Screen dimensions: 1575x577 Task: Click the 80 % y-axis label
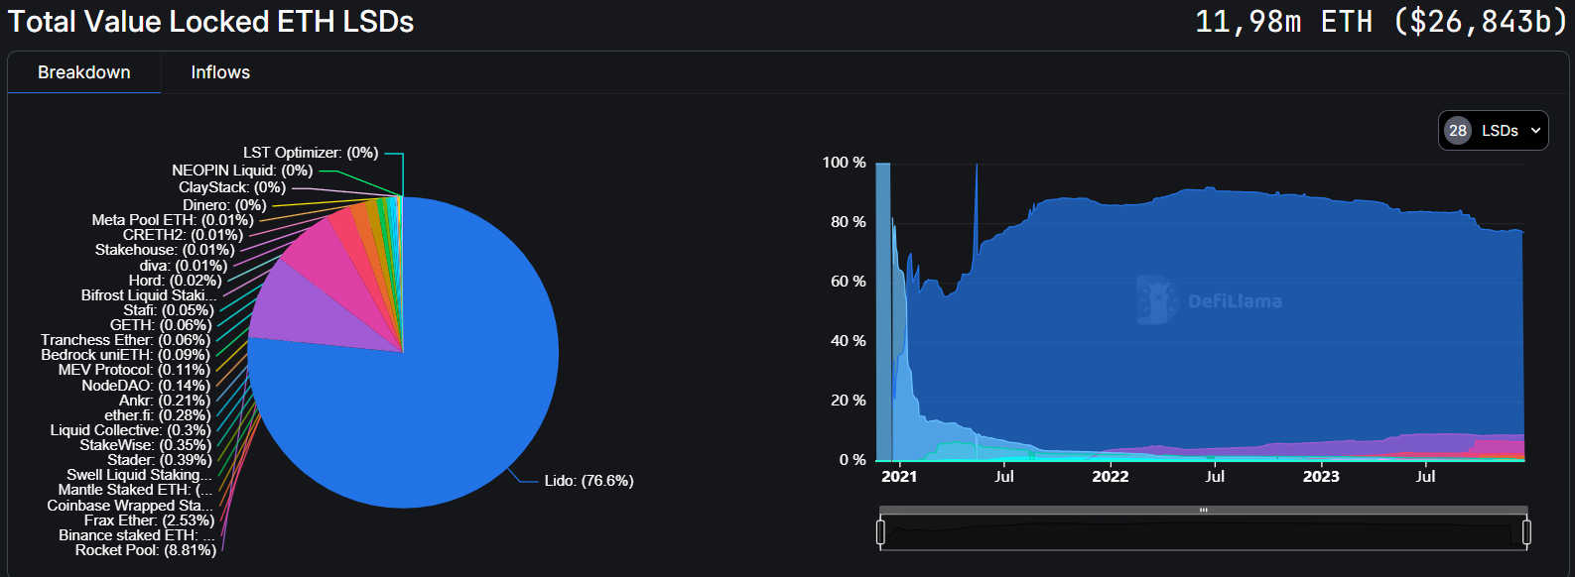[849, 222]
